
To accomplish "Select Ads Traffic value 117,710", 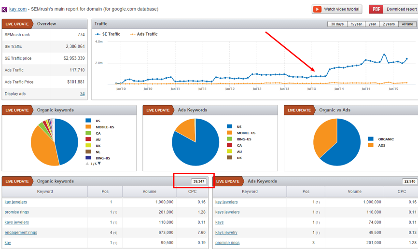I will [x=77, y=70].
